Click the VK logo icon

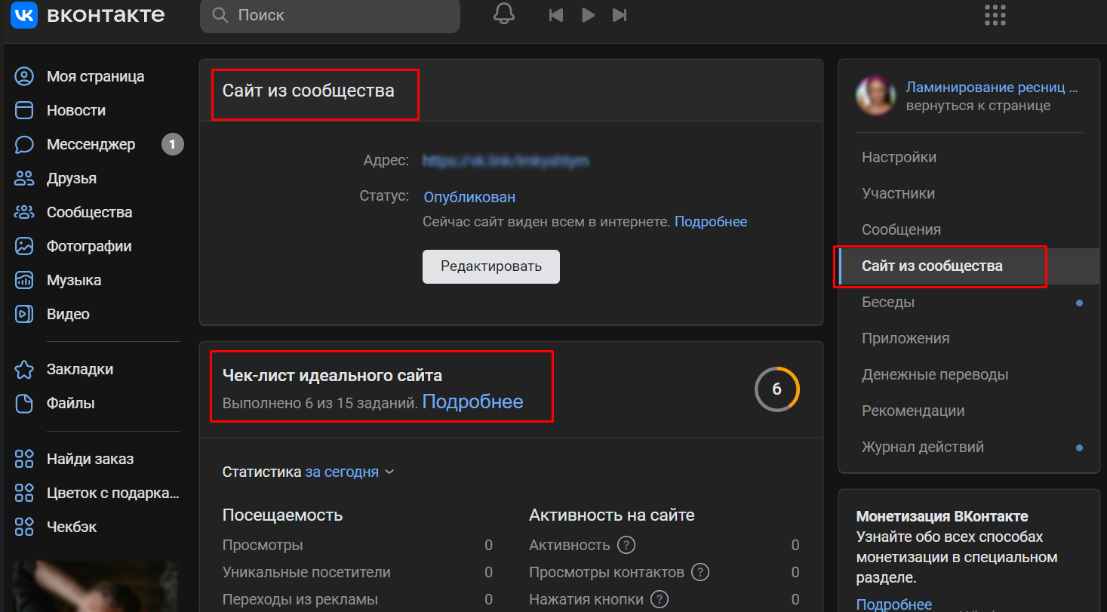point(24,15)
